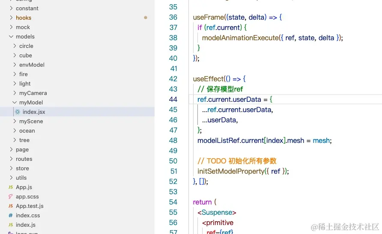Click modelListRef.current on line 48
Image resolution: width=382 pixels, height=234 pixels.
(231, 140)
